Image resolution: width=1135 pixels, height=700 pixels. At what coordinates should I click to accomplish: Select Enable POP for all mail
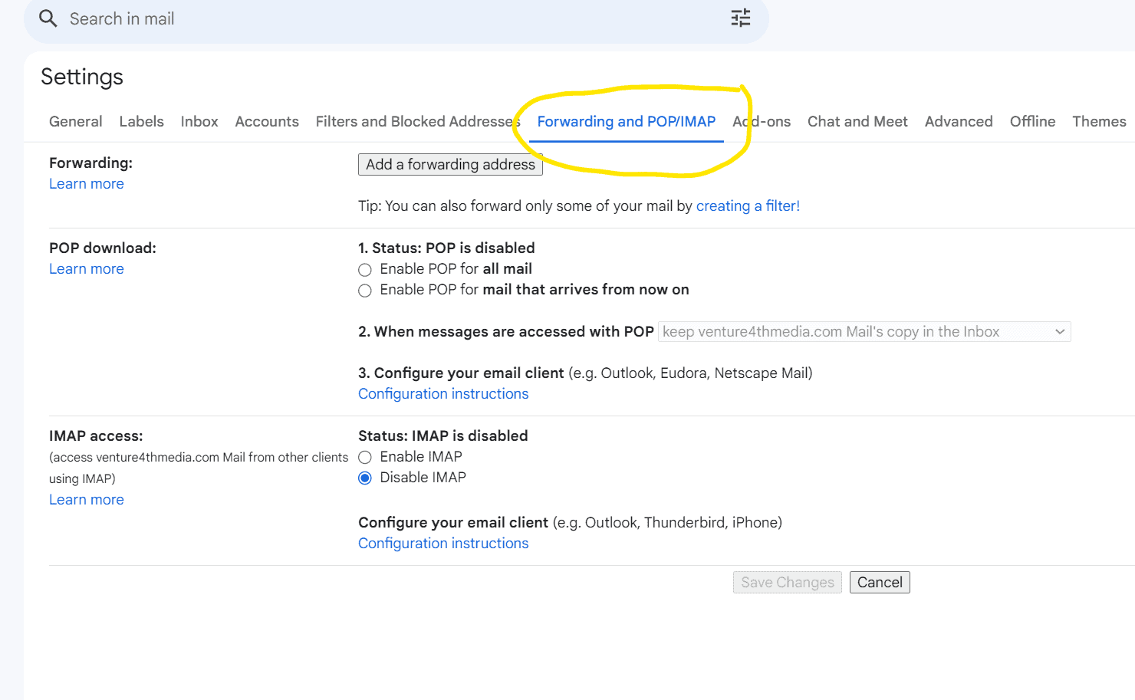(365, 270)
